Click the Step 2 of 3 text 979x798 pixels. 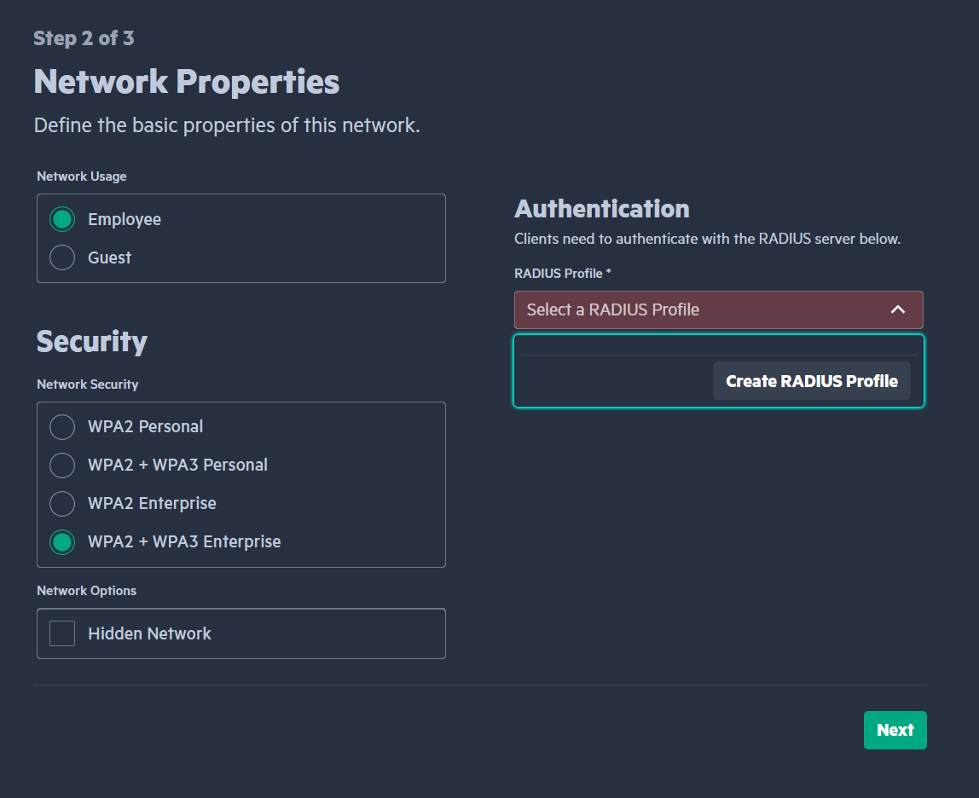[84, 38]
